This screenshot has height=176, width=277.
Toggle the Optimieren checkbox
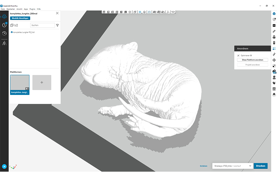[238, 55]
